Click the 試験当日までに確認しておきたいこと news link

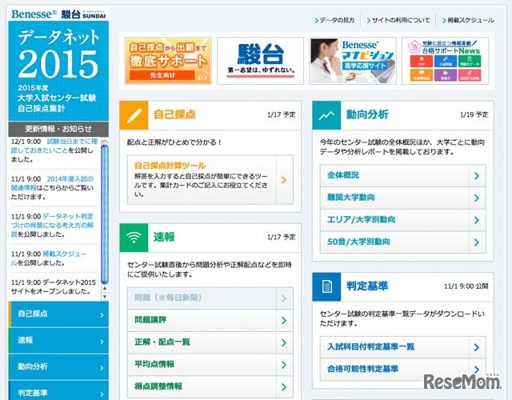[x=54, y=146]
